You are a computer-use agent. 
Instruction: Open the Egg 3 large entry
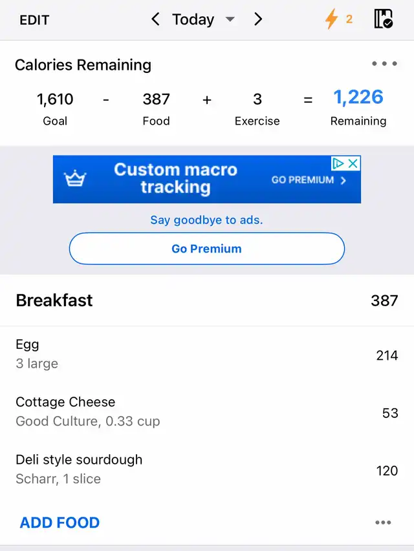[x=207, y=354]
